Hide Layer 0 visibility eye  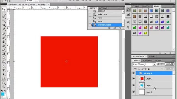[134, 92]
